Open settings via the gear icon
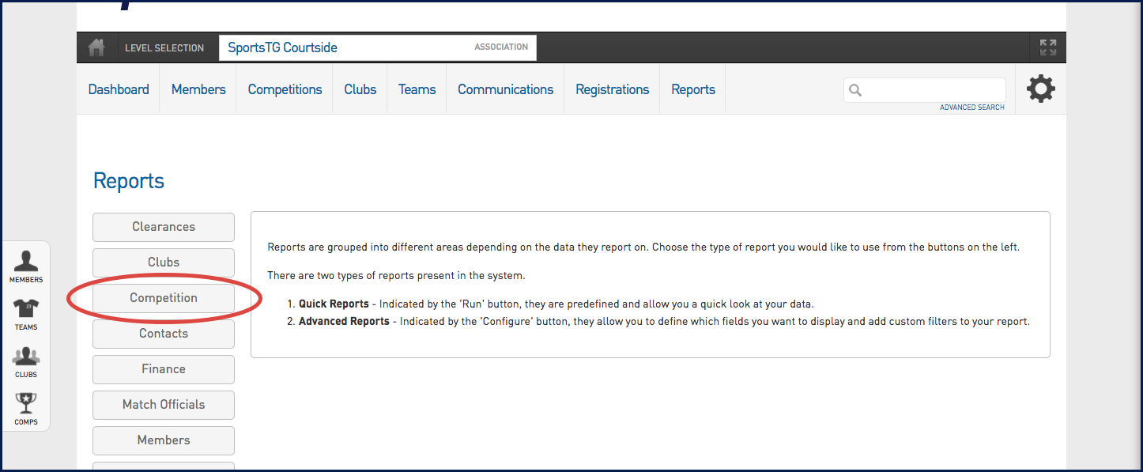 (1040, 89)
